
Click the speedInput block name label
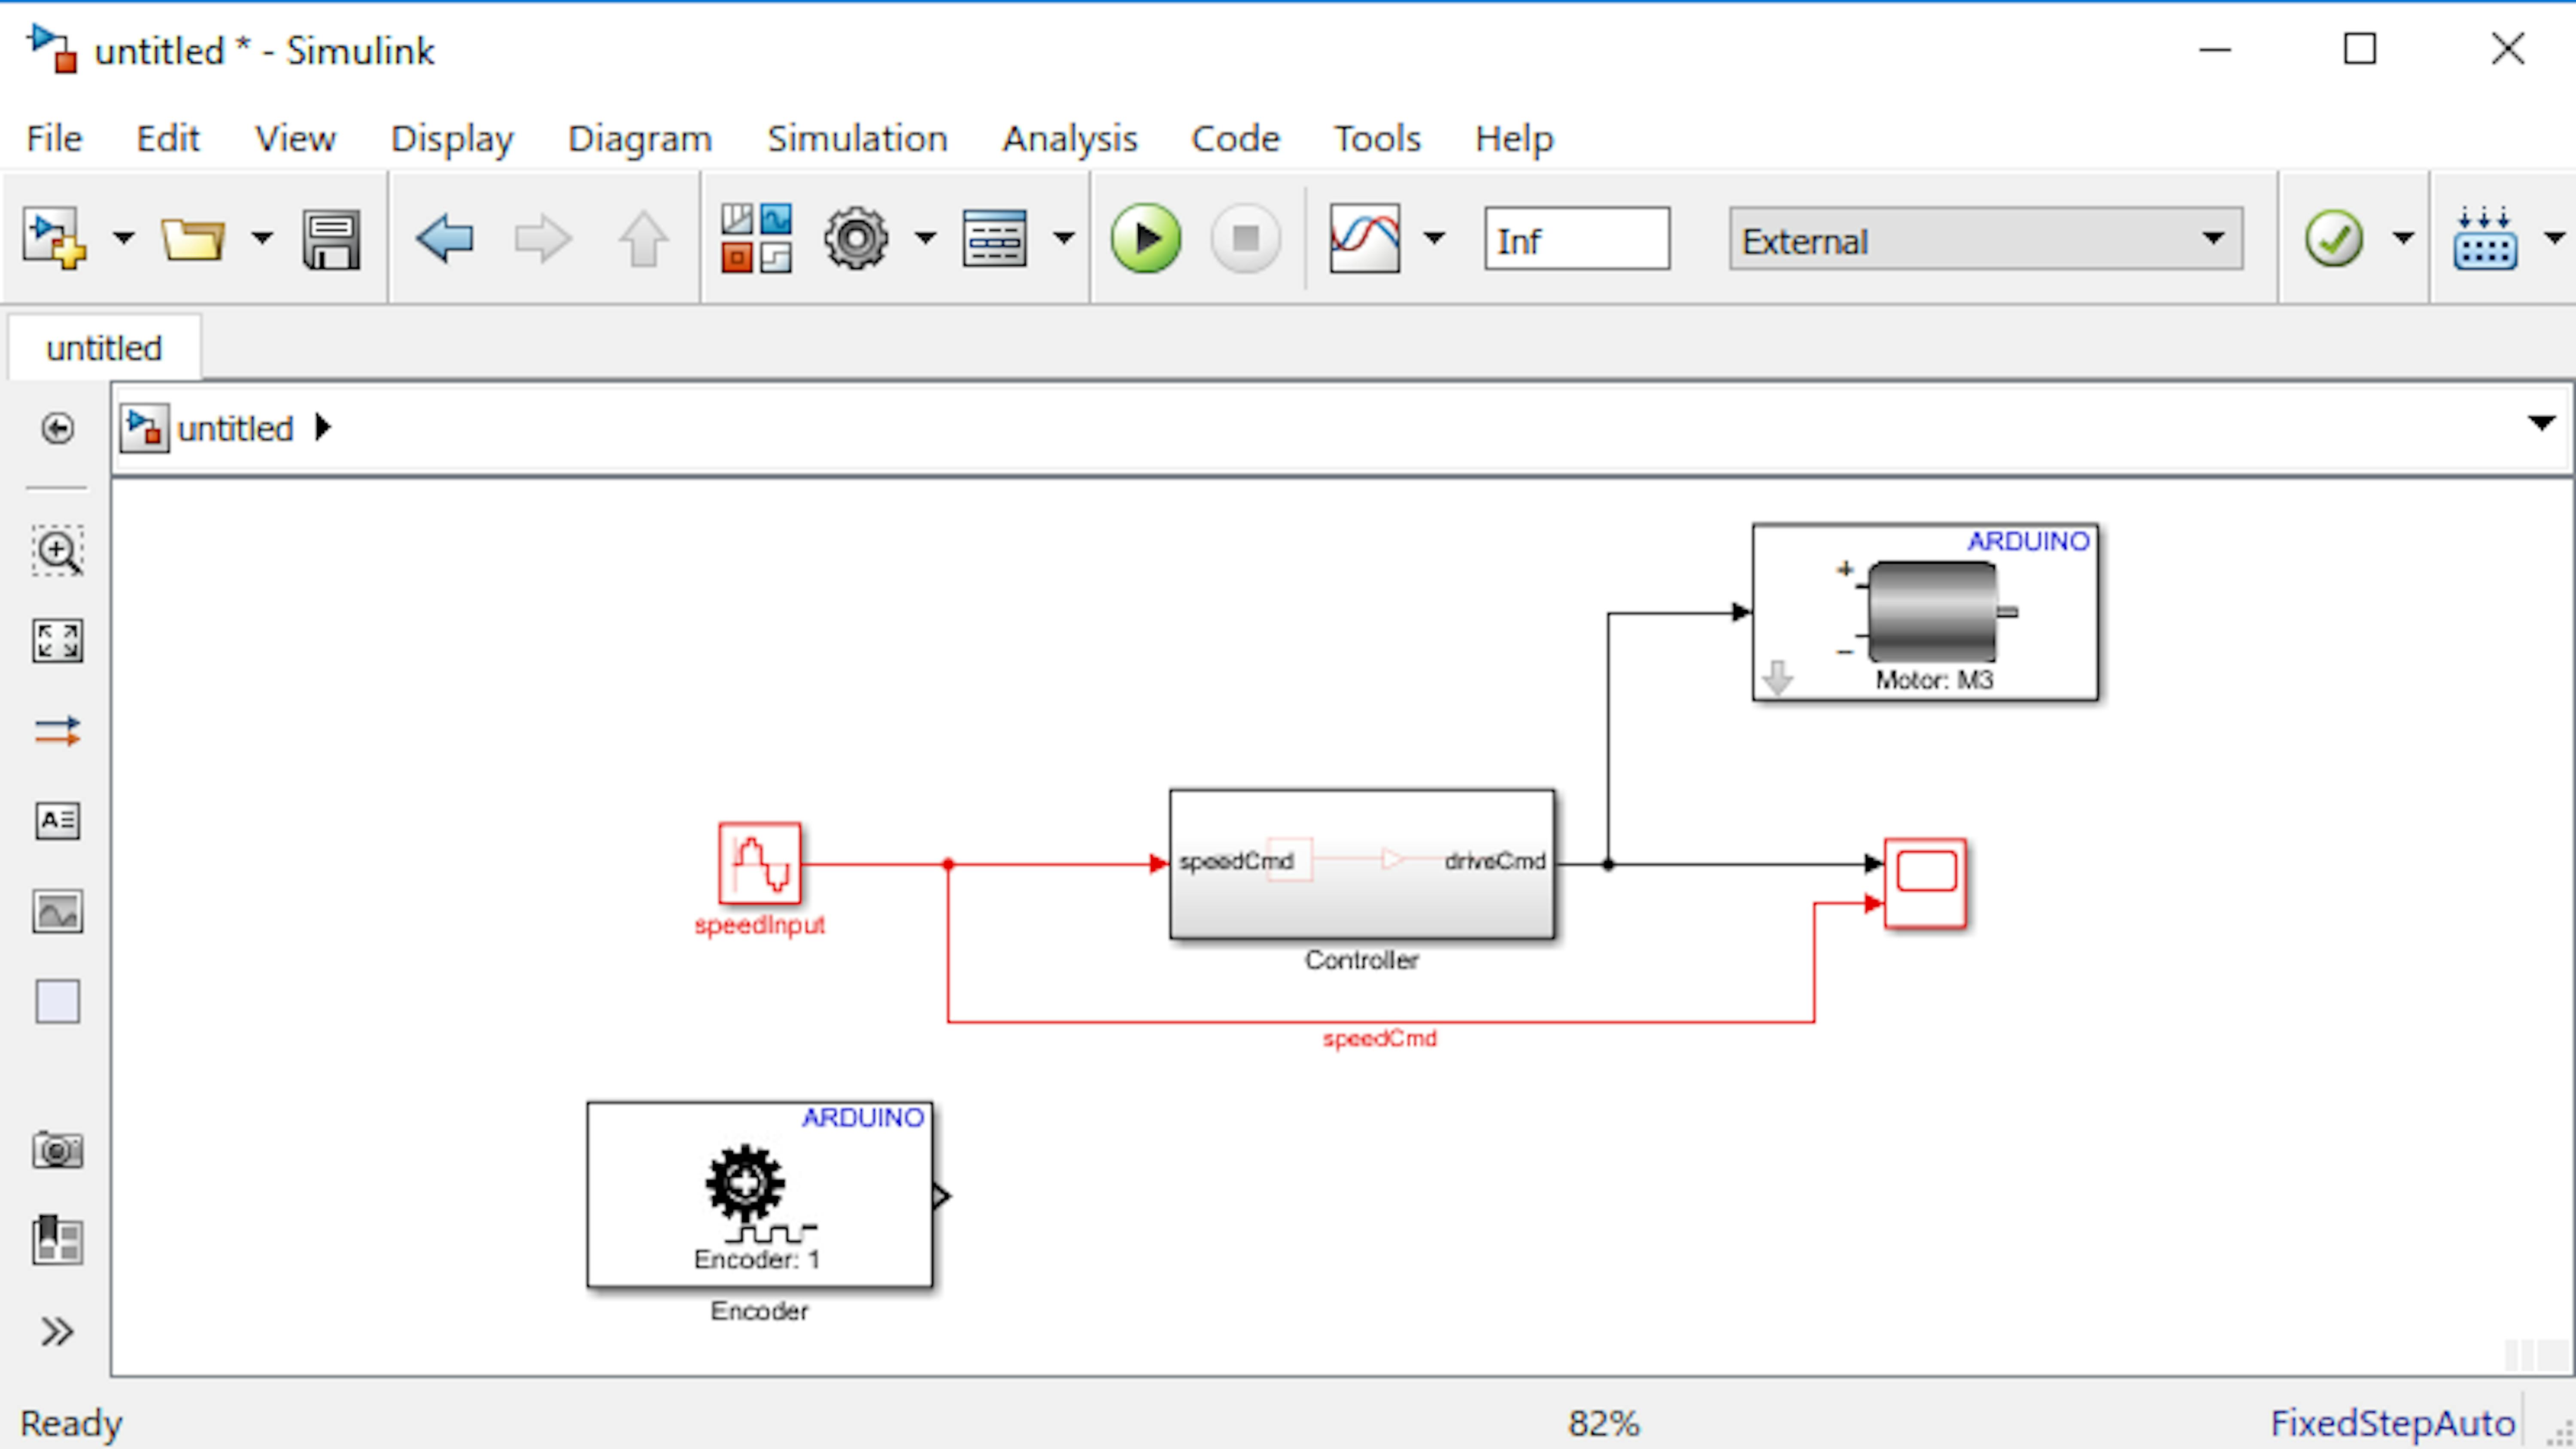coord(760,925)
